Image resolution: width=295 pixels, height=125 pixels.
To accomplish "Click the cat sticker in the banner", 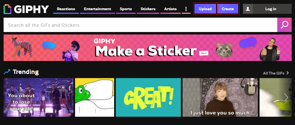I will (x=224, y=49).
